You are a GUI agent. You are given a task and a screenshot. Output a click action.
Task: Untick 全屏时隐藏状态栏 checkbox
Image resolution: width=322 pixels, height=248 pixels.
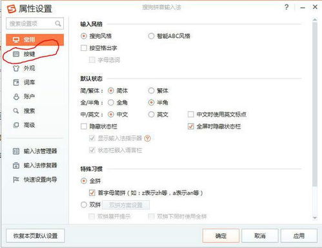(x=191, y=126)
